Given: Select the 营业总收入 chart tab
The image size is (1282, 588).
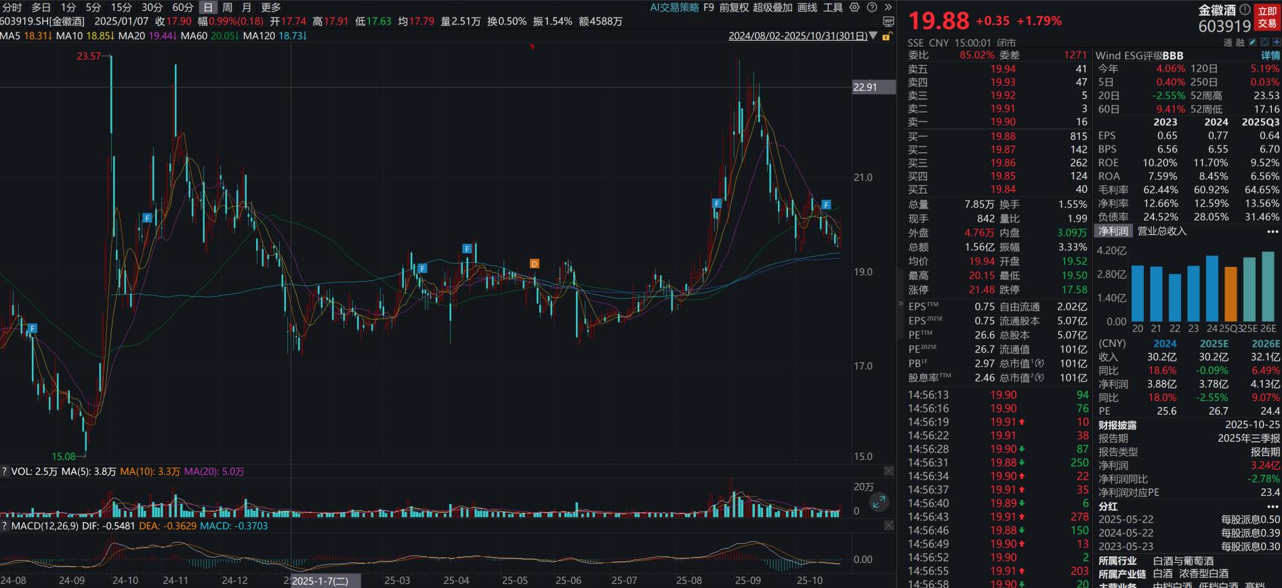Looking at the screenshot, I should pos(1161,231).
